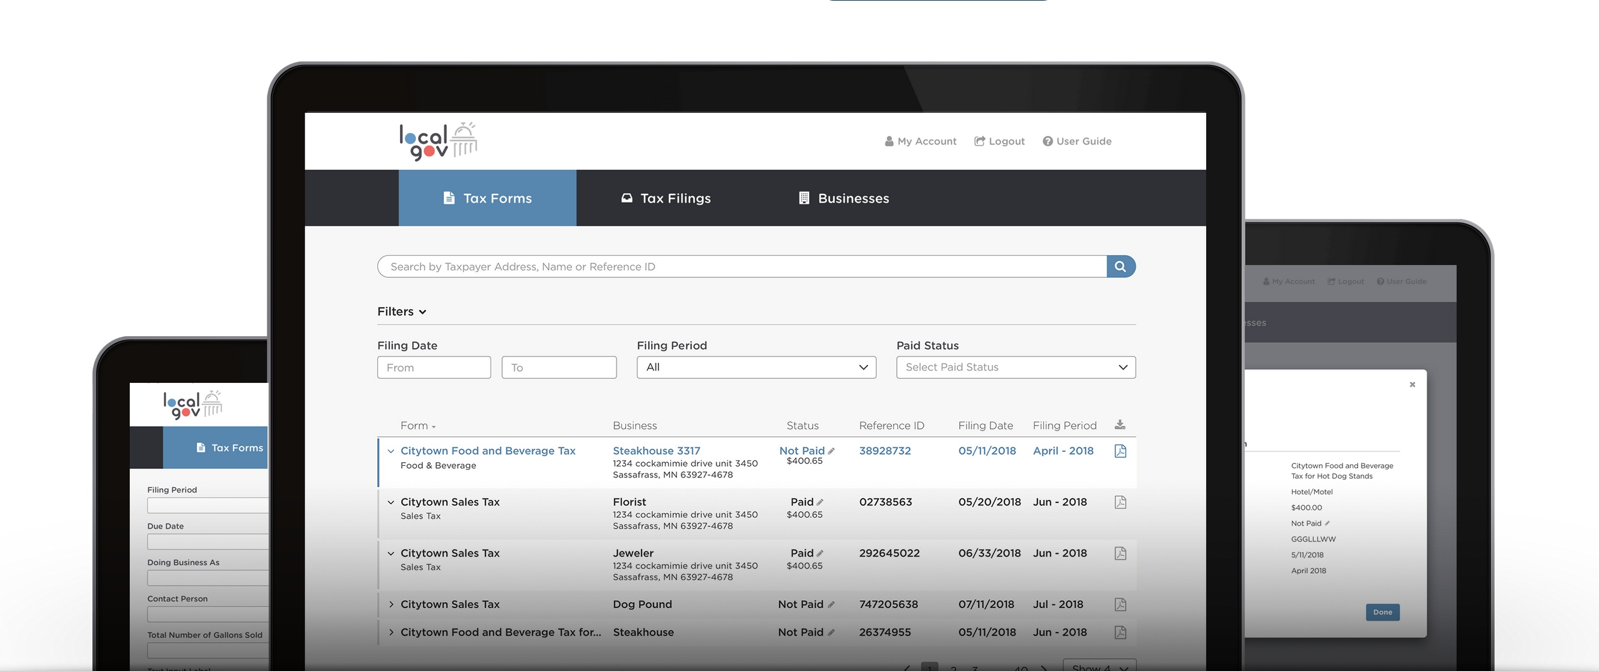Open the My Account page

click(926, 141)
